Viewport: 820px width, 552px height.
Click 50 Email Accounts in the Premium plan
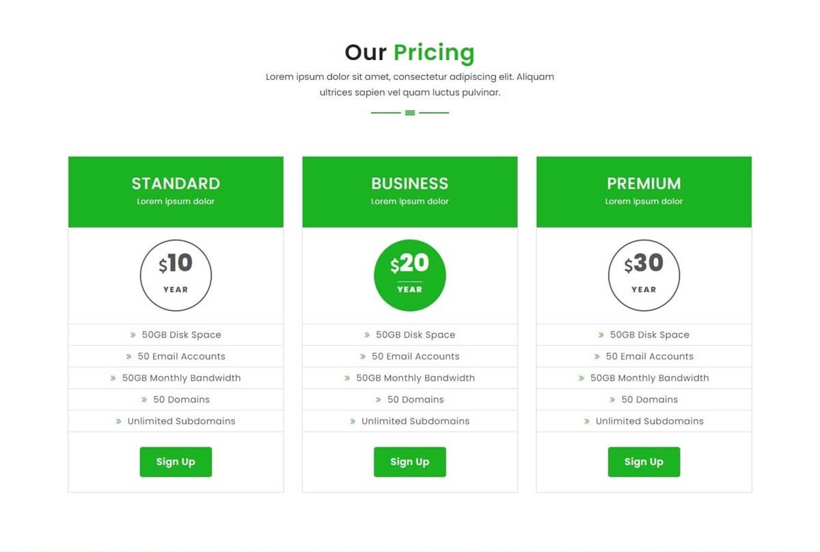pyautogui.click(x=649, y=357)
